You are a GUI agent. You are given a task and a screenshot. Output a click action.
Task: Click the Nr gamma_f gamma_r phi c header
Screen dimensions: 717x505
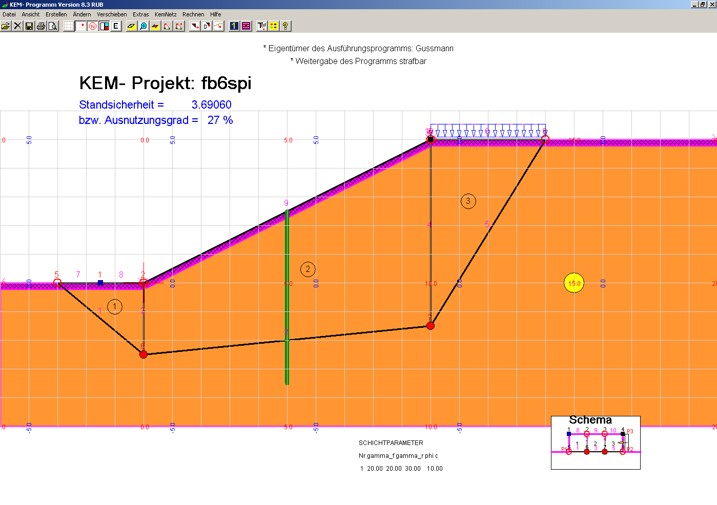[x=398, y=456]
